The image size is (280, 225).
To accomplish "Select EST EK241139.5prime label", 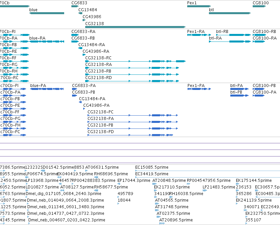I will [x=254, y=200].
